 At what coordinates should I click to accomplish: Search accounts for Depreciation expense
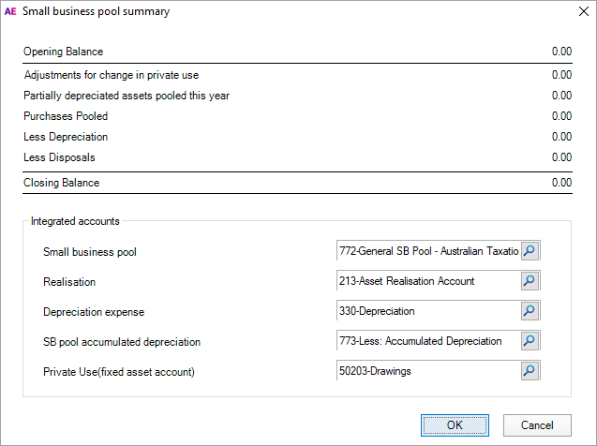[x=530, y=311]
